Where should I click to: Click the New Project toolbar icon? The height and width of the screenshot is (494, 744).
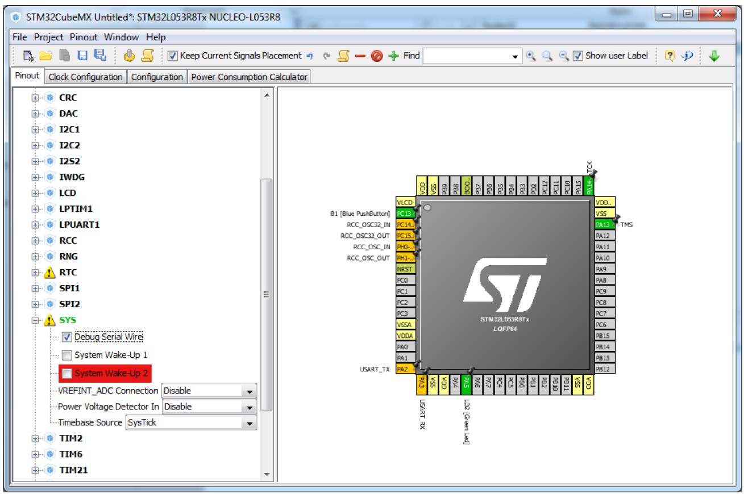click(x=28, y=56)
